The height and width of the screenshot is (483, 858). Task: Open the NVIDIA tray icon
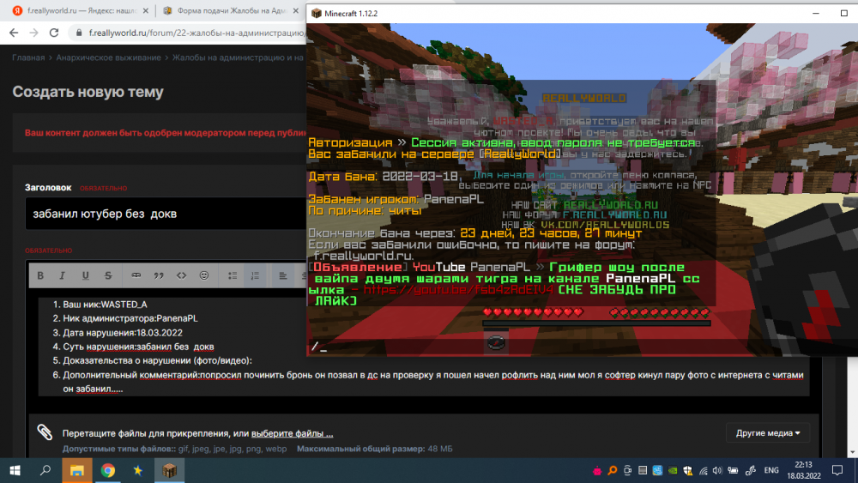[673, 470]
